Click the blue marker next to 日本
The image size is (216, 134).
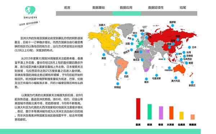(189, 47)
